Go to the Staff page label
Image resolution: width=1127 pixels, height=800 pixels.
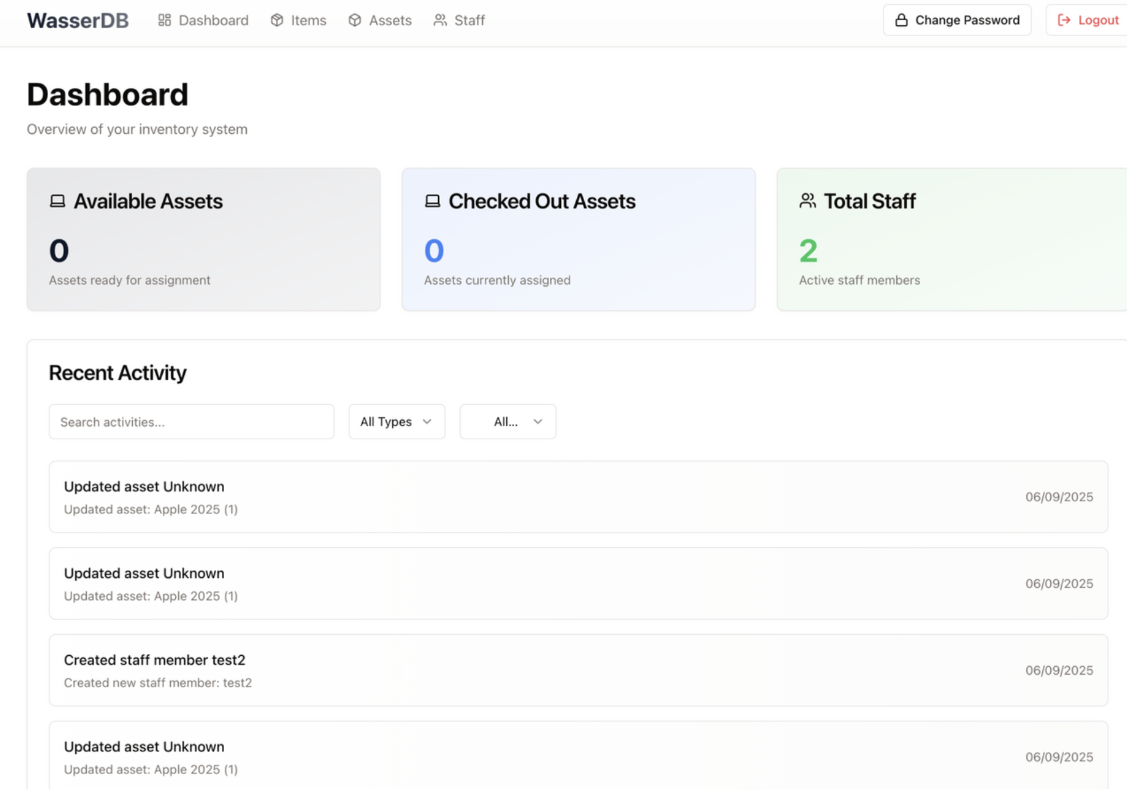tap(469, 20)
